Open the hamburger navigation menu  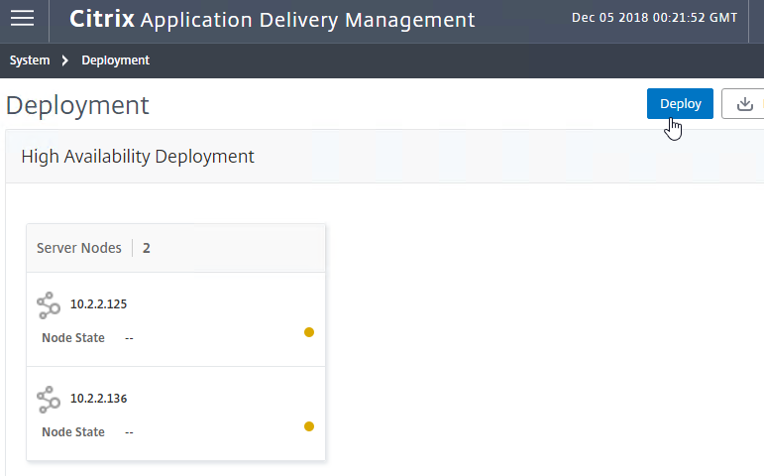[23, 19]
